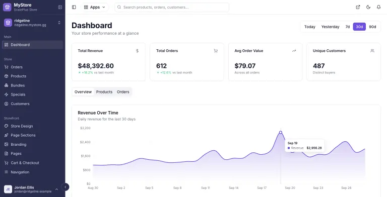Click the $2,956.28 tooltip value
Screen dimensions: 387x197
click(314, 148)
